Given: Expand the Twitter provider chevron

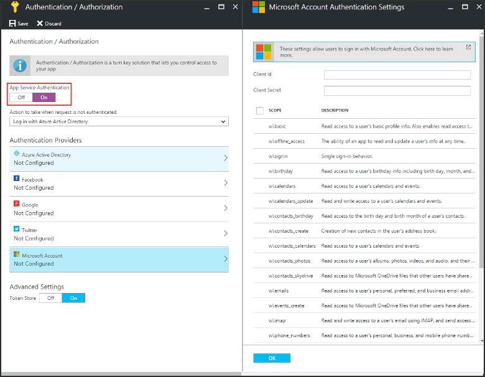Looking at the screenshot, I should [226, 233].
